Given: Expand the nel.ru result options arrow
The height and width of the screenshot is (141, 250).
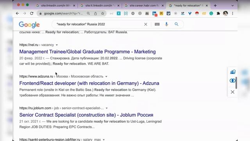Looking at the screenshot, I should pos(57,45).
